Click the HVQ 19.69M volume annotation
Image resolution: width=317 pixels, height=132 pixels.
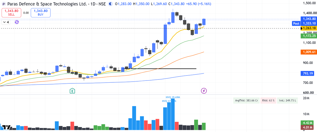[173, 97]
